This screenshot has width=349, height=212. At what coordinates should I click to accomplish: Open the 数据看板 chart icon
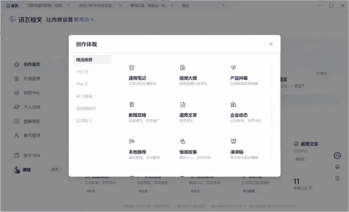[x=17, y=121]
